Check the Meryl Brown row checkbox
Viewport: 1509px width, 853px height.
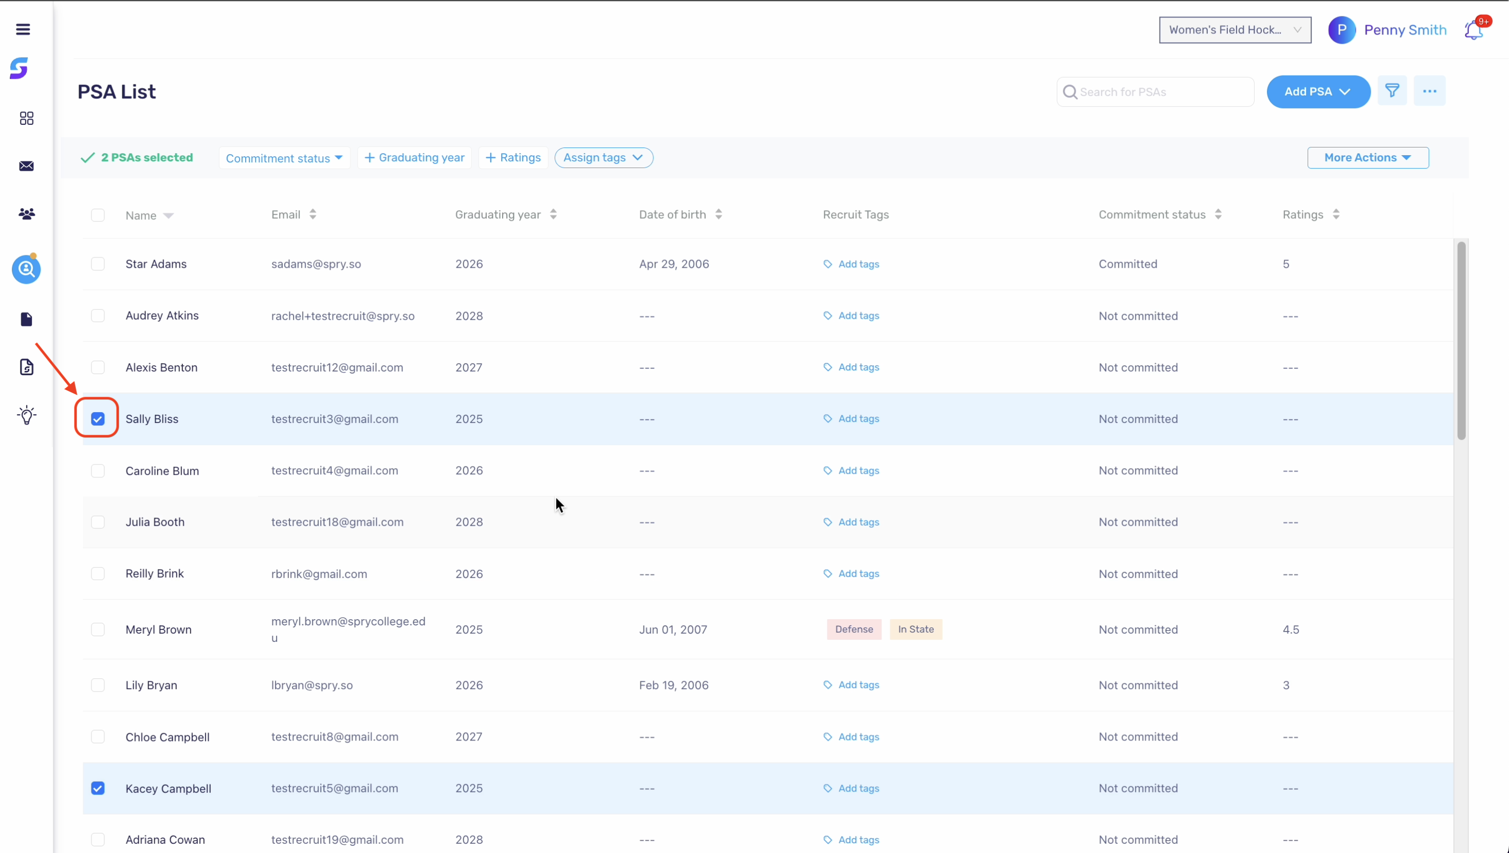click(x=98, y=630)
